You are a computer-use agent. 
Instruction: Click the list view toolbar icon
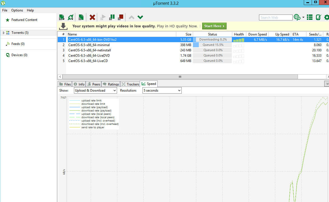coord(309,17)
